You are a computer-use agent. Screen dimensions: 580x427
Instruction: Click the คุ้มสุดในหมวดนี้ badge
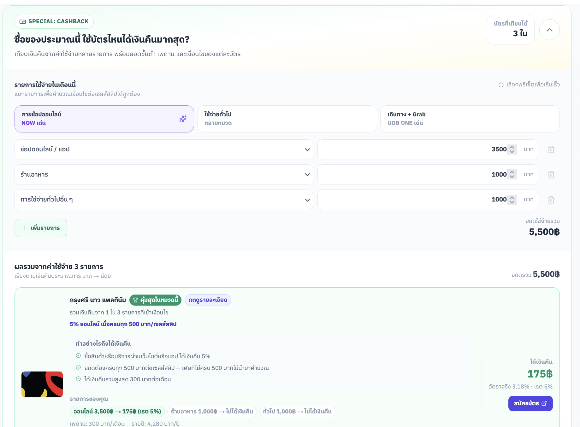(155, 300)
